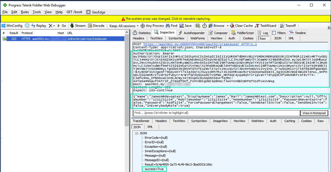
Task: Select request WebForms inspector tab
Action: (198, 38)
